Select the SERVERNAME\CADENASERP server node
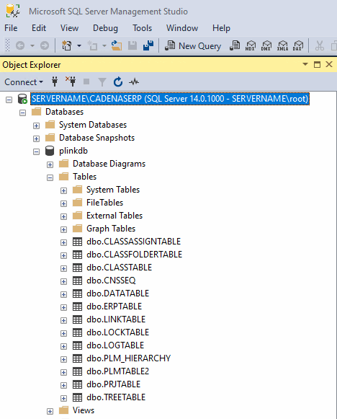 click(170, 99)
